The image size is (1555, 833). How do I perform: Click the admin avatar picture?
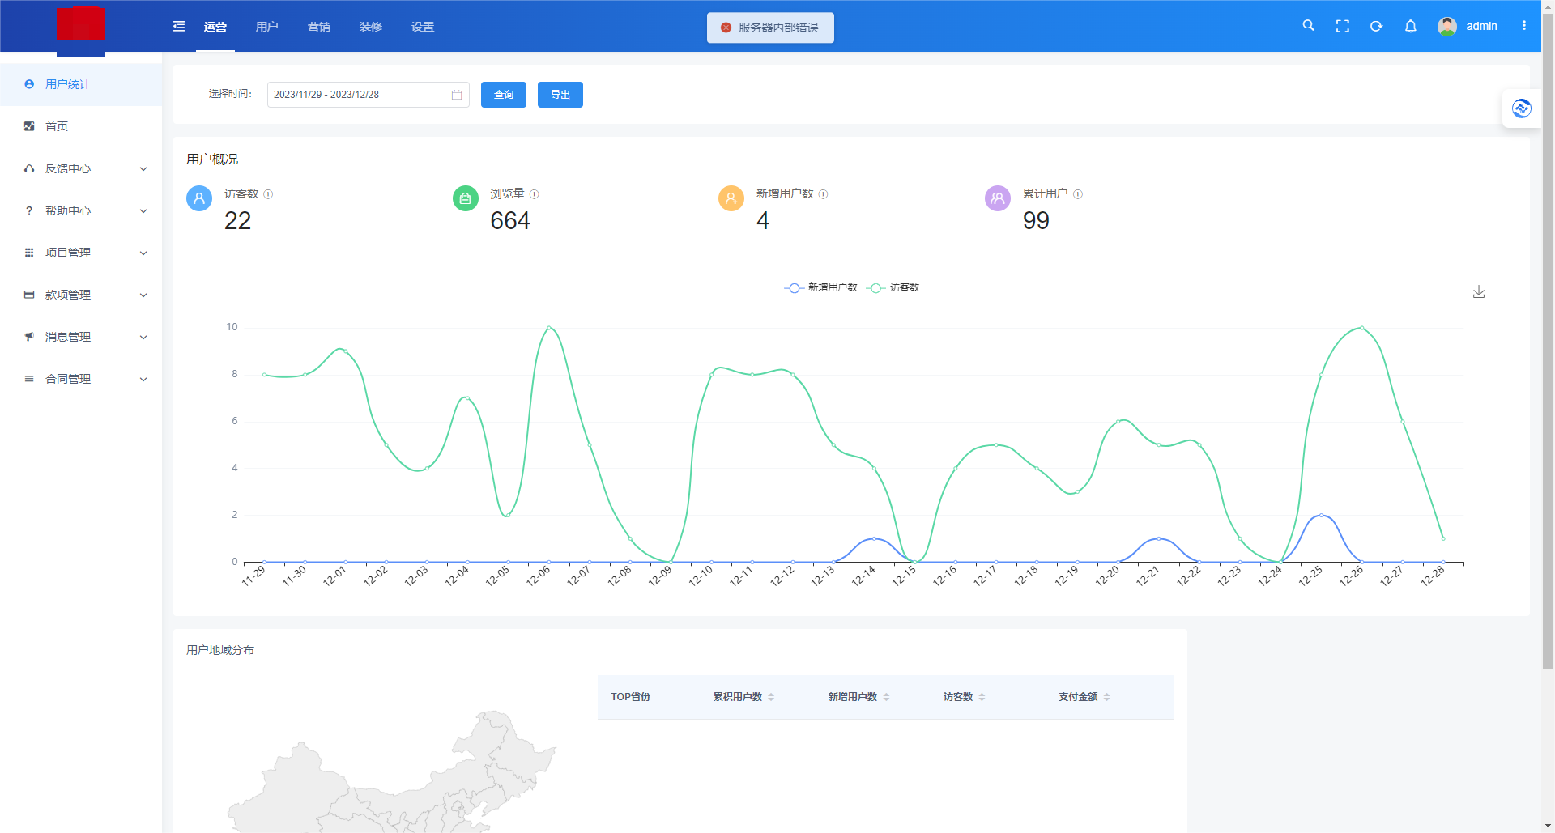[1447, 26]
